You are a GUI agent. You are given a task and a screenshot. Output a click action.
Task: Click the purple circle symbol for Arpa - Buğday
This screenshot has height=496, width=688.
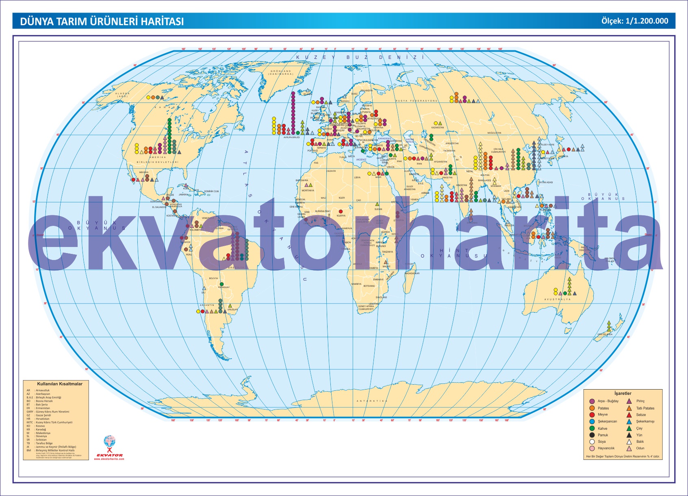point(592,401)
